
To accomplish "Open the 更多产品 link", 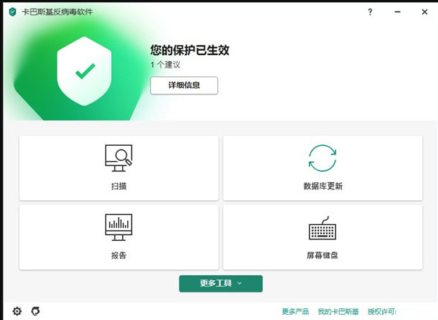I will click(x=295, y=312).
